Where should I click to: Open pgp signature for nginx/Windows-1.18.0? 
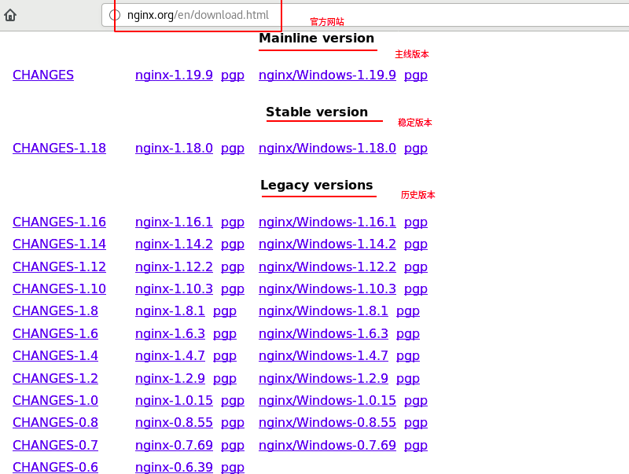[x=416, y=149]
